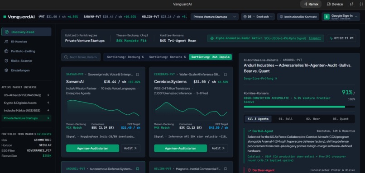Click the GOVERNANCE_FCF ESG filter value
This screenshot has height=173, width=365.
[x=39, y=150]
